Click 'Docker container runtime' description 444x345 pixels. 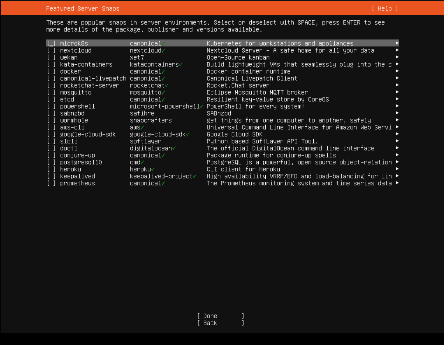pos(248,71)
